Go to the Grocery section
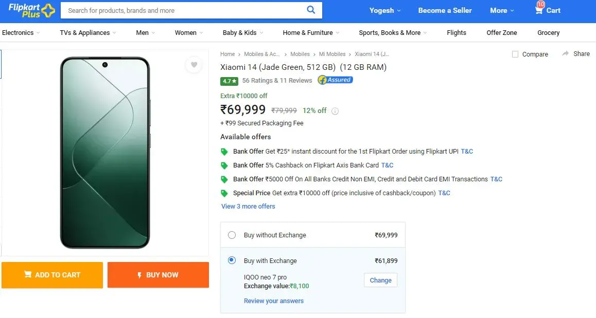 [548, 33]
